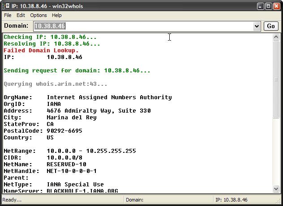283x206 pixels.
Task: Click the 'Failed Domain Lookup.' red text
Action: point(41,50)
